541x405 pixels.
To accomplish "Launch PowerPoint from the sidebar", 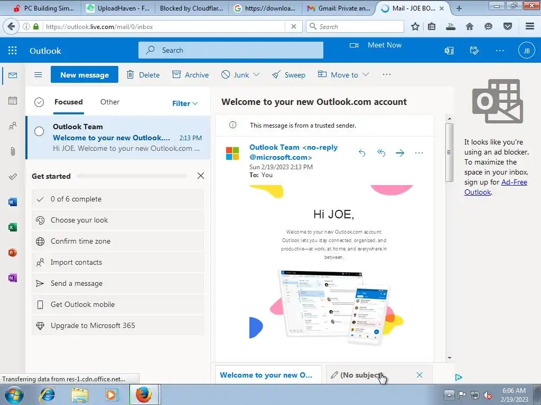I will [13, 253].
